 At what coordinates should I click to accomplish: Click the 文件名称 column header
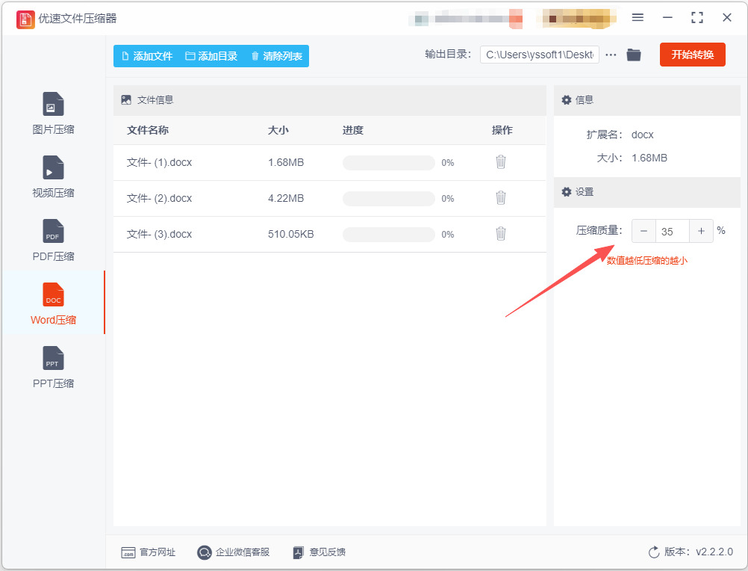tap(147, 130)
